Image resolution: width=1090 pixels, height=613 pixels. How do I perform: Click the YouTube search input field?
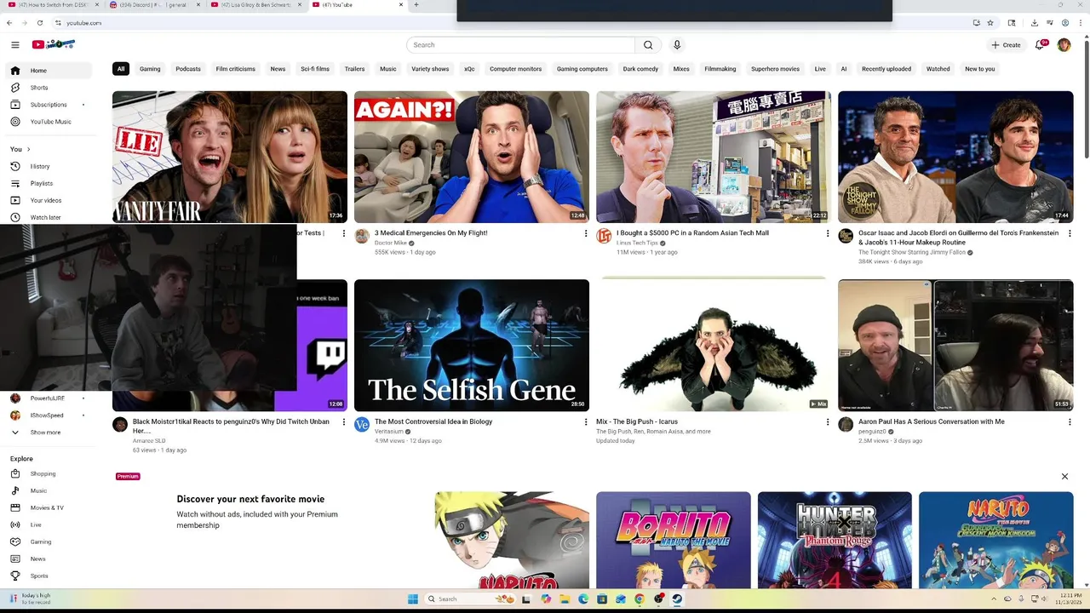[520, 45]
